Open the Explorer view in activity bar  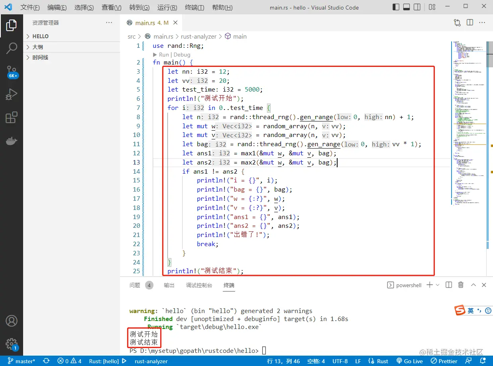coord(12,25)
